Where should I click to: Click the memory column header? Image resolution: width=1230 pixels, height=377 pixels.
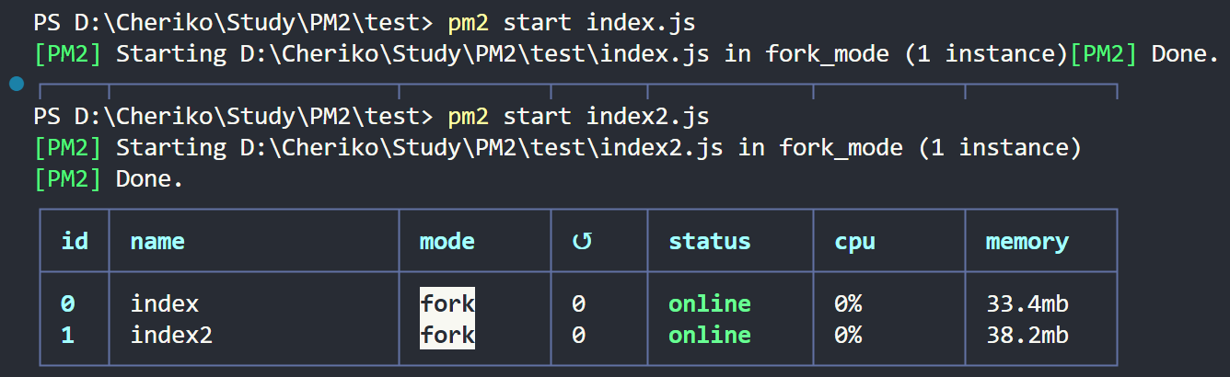coord(1027,242)
